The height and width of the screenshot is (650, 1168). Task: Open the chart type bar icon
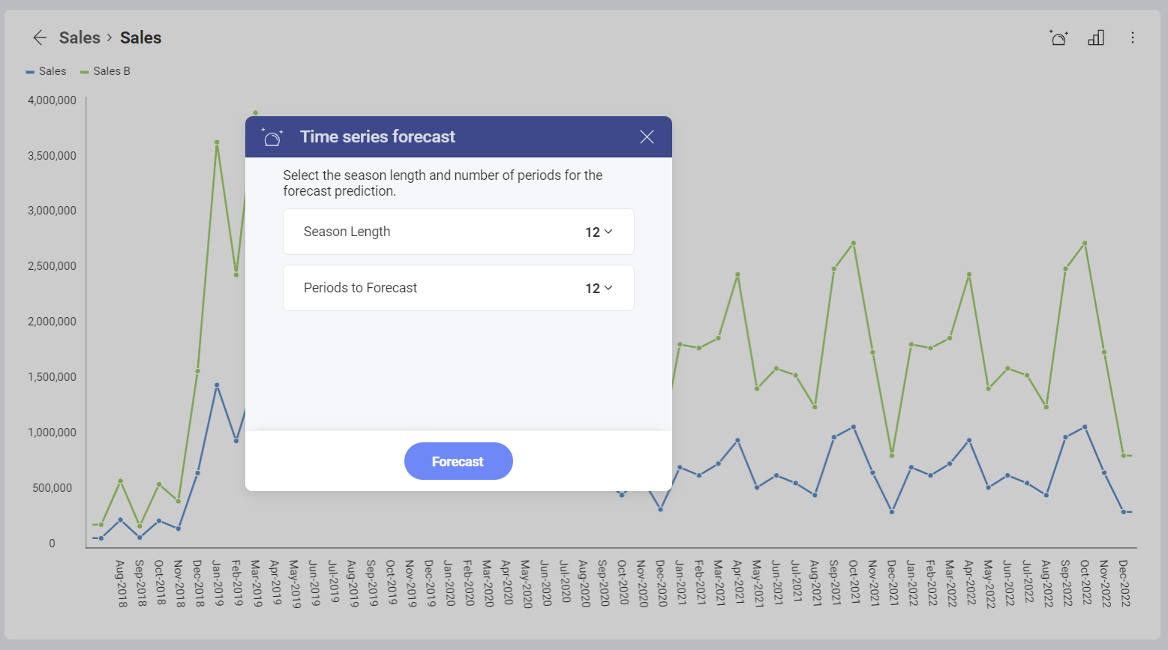click(x=1096, y=37)
